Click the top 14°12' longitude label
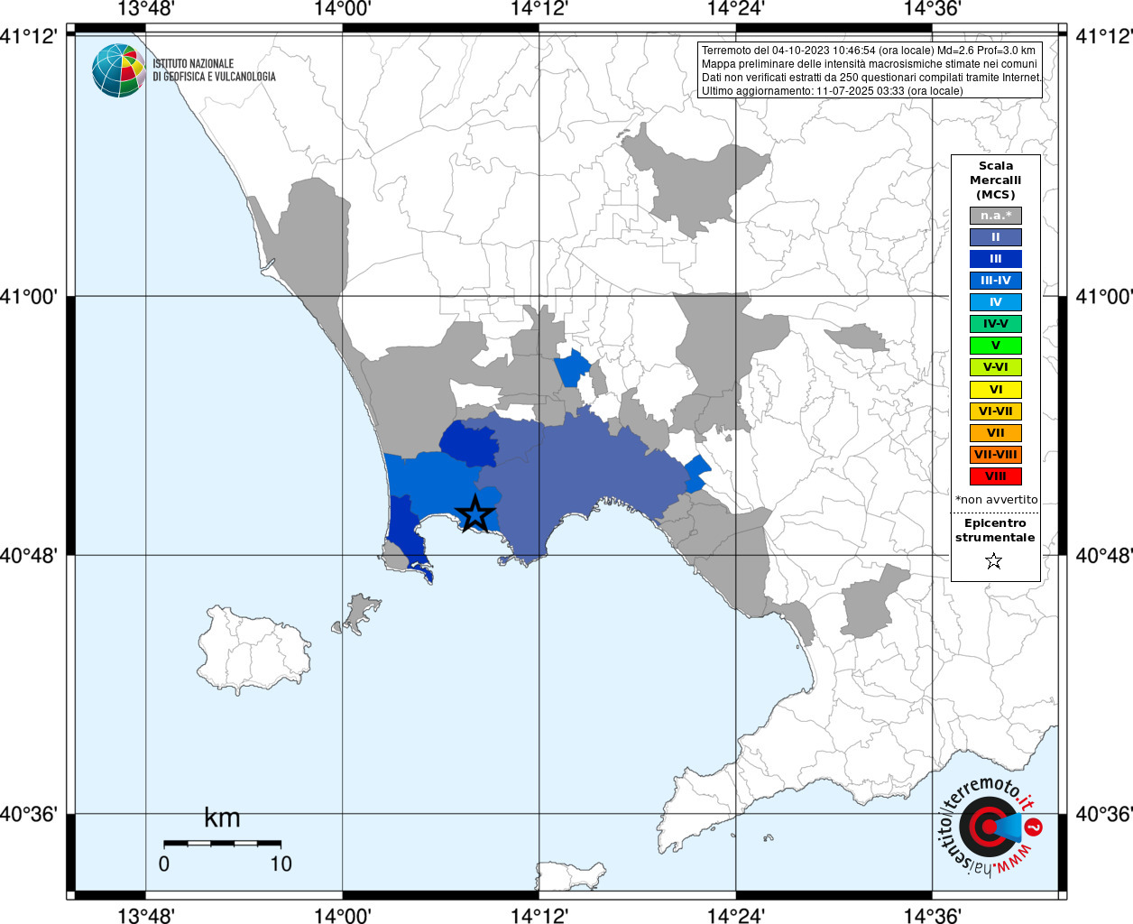 pyautogui.click(x=539, y=9)
